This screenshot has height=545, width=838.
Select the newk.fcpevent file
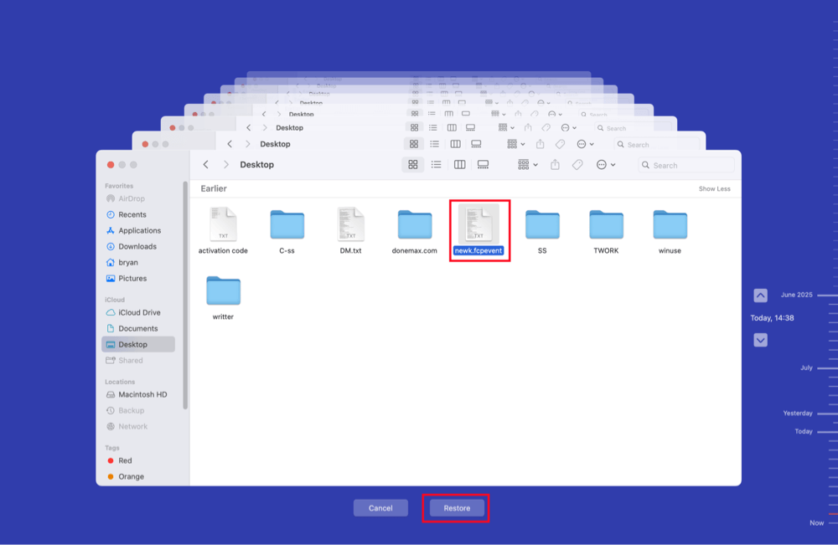click(479, 226)
